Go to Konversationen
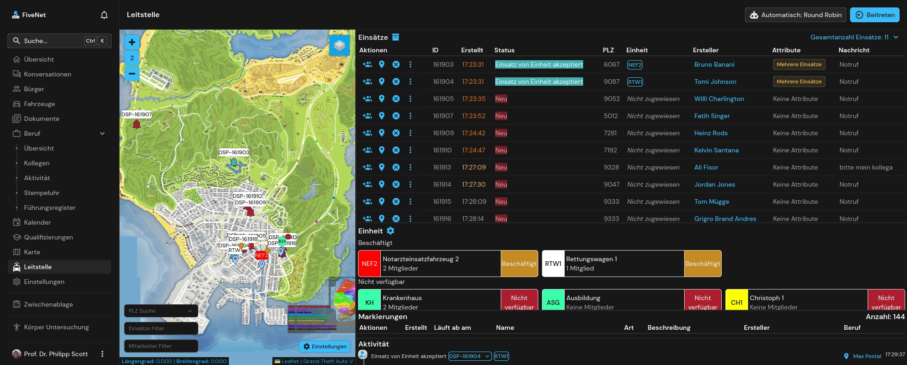 pos(59,74)
